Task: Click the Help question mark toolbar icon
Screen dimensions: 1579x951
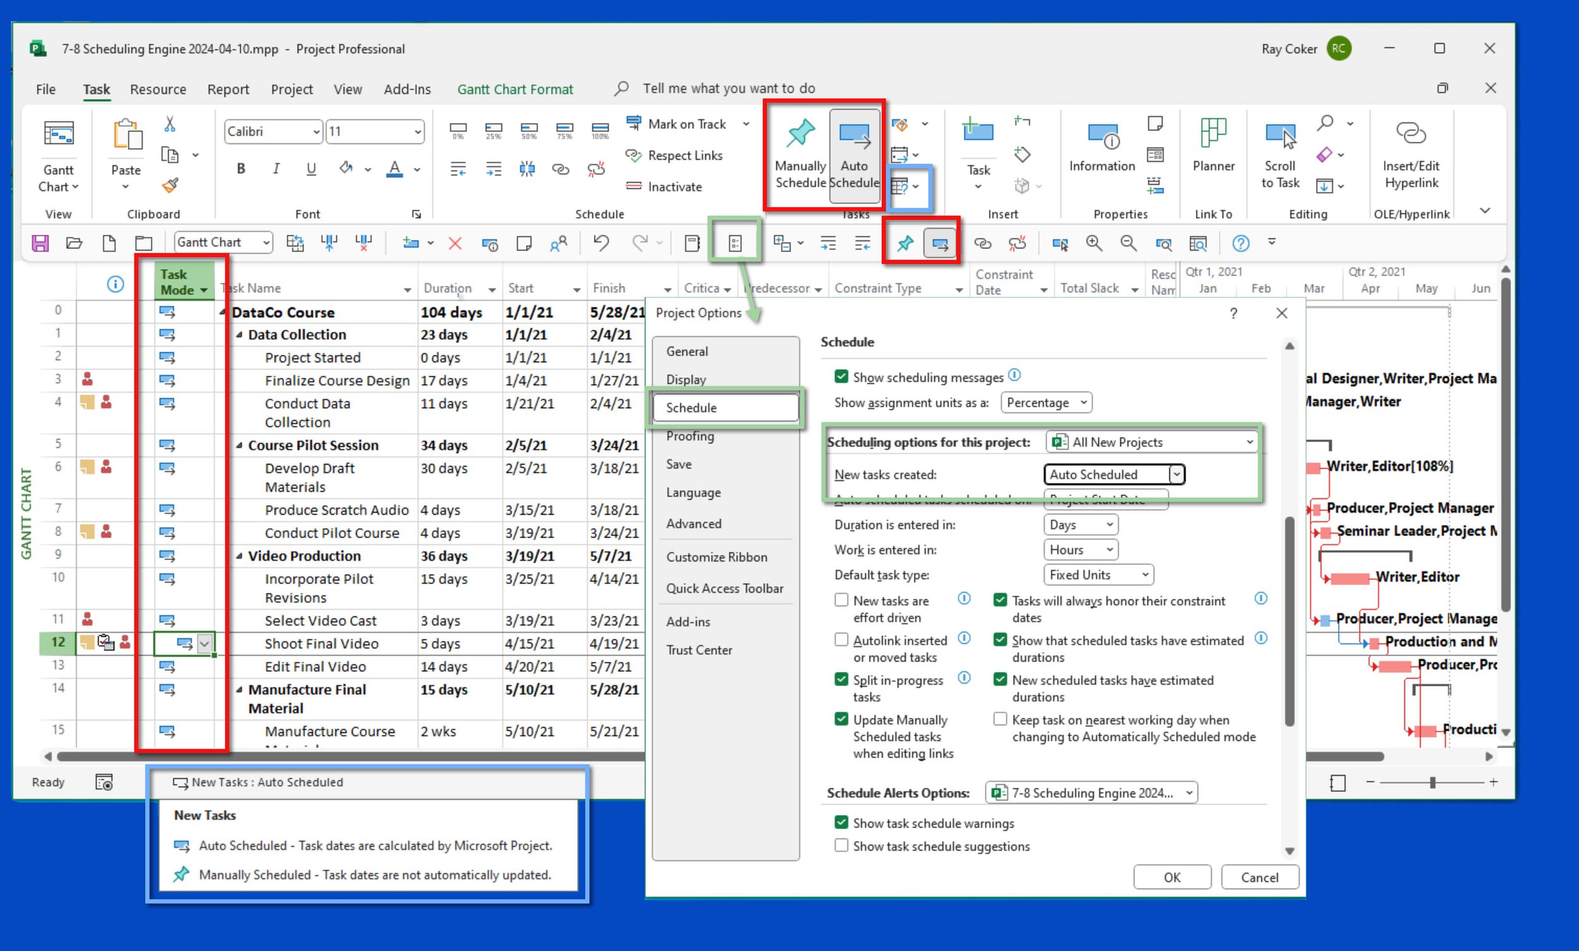Action: (1240, 244)
